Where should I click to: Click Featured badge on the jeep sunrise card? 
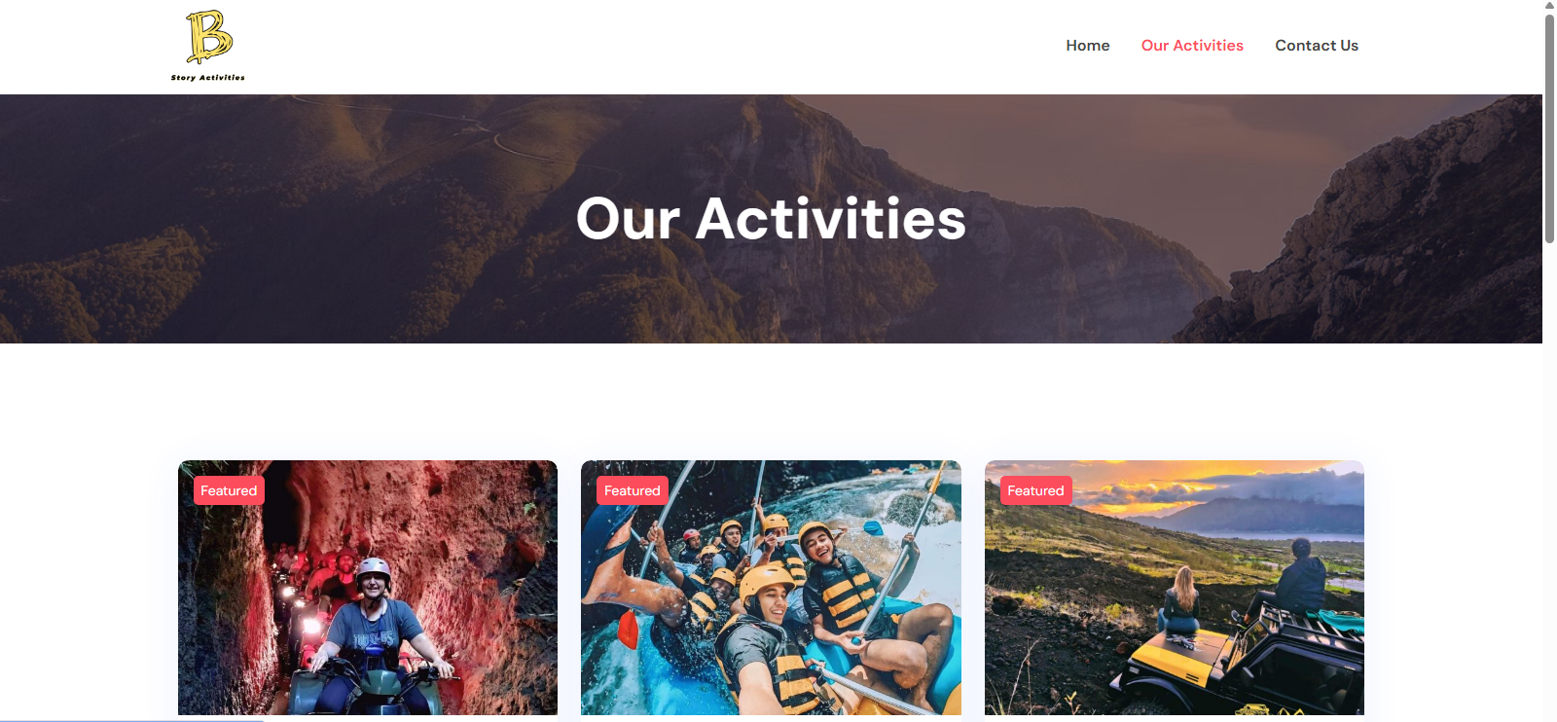(1035, 490)
